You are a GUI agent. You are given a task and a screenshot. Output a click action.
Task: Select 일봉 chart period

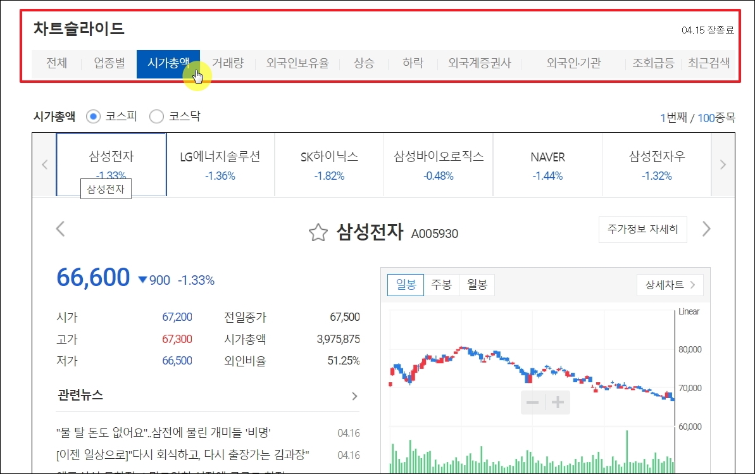coord(406,285)
